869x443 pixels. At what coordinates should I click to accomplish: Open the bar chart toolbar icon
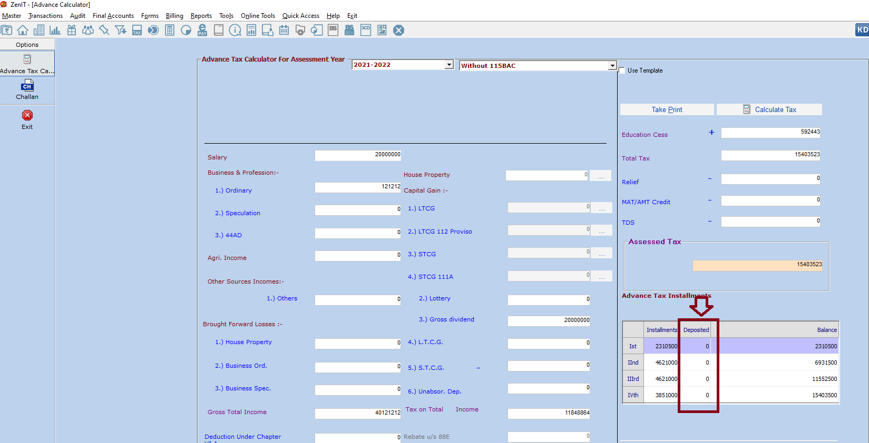point(55,30)
